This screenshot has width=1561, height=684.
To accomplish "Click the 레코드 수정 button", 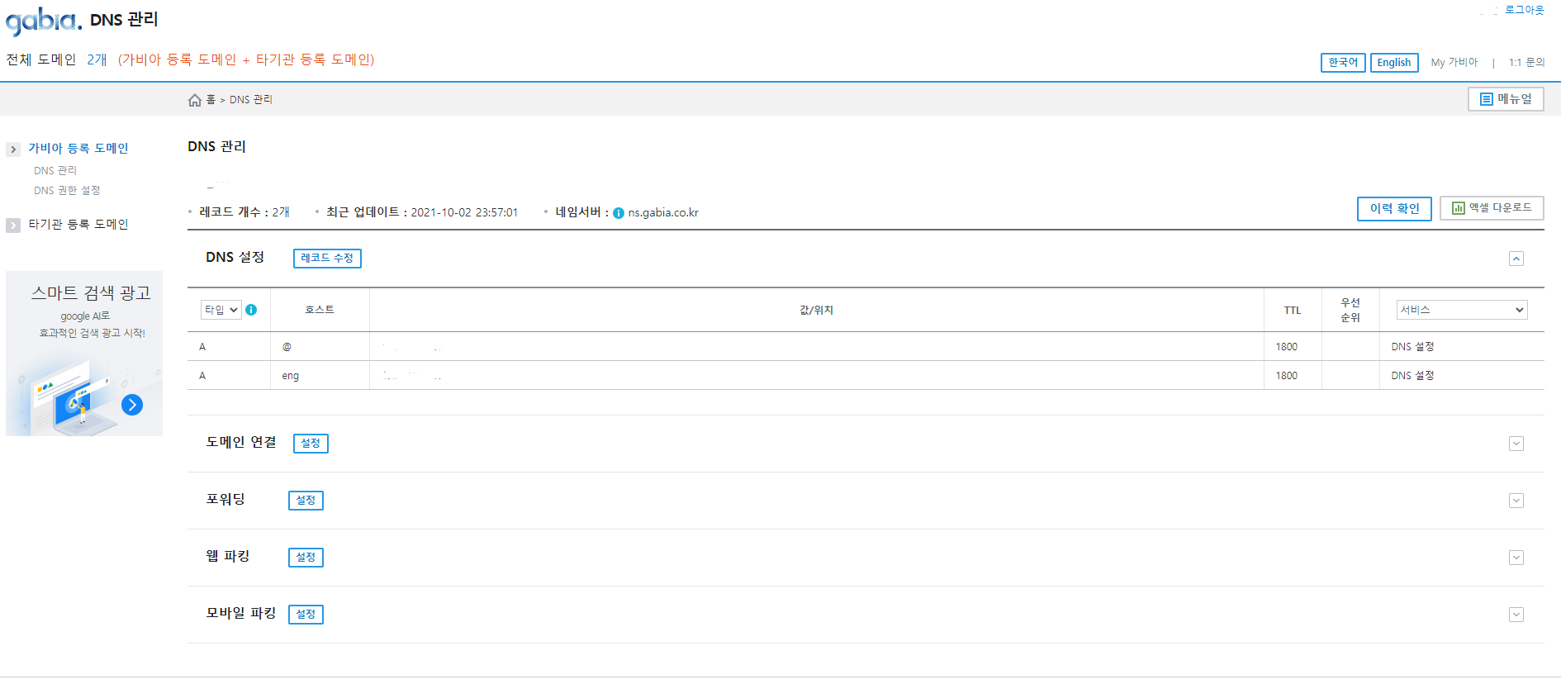I will pyautogui.click(x=327, y=259).
